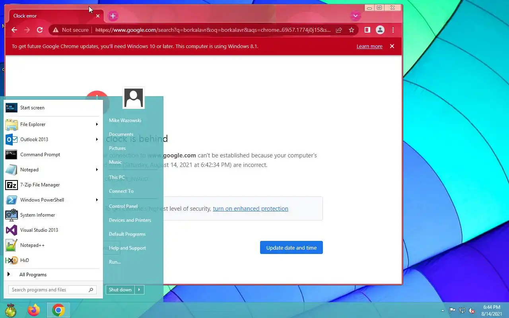The height and width of the screenshot is (318, 509).
Task: Expand All Programs list
Action: pyautogui.click(x=52, y=275)
